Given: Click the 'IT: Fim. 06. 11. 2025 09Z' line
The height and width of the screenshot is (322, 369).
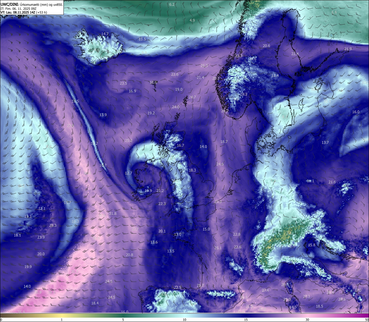Looking at the screenshot, I should coord(18,9).
